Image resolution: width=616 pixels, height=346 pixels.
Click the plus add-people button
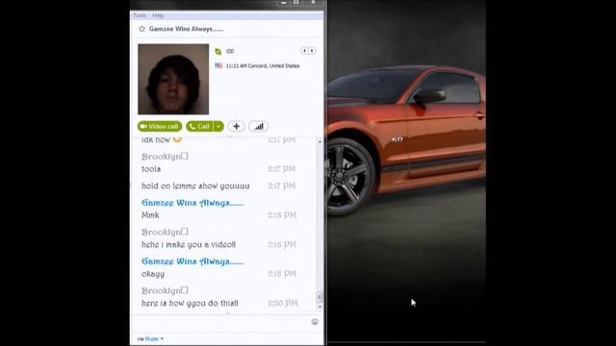(236, 126)
